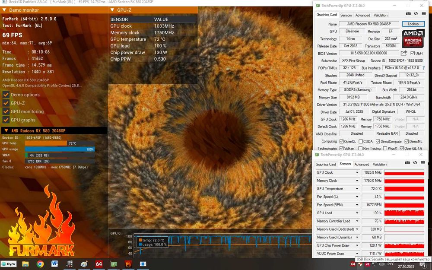Click the GPU 0 temp and usage graph
This screenshot has width=432, height=270.
[222, 245]
